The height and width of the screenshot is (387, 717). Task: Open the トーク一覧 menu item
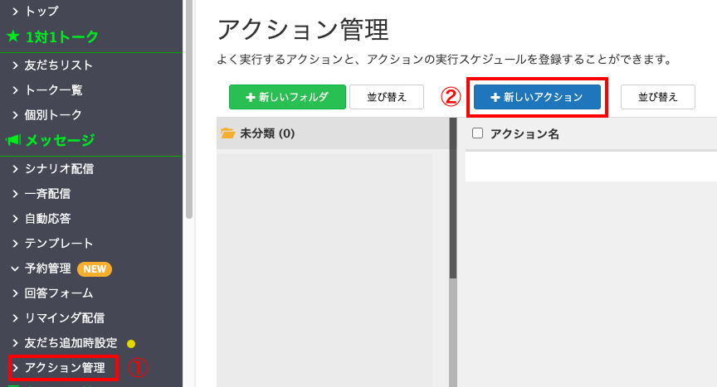[53, 89]
